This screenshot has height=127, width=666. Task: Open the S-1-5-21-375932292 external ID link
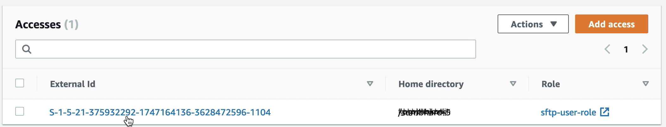(x=160, y=112)
